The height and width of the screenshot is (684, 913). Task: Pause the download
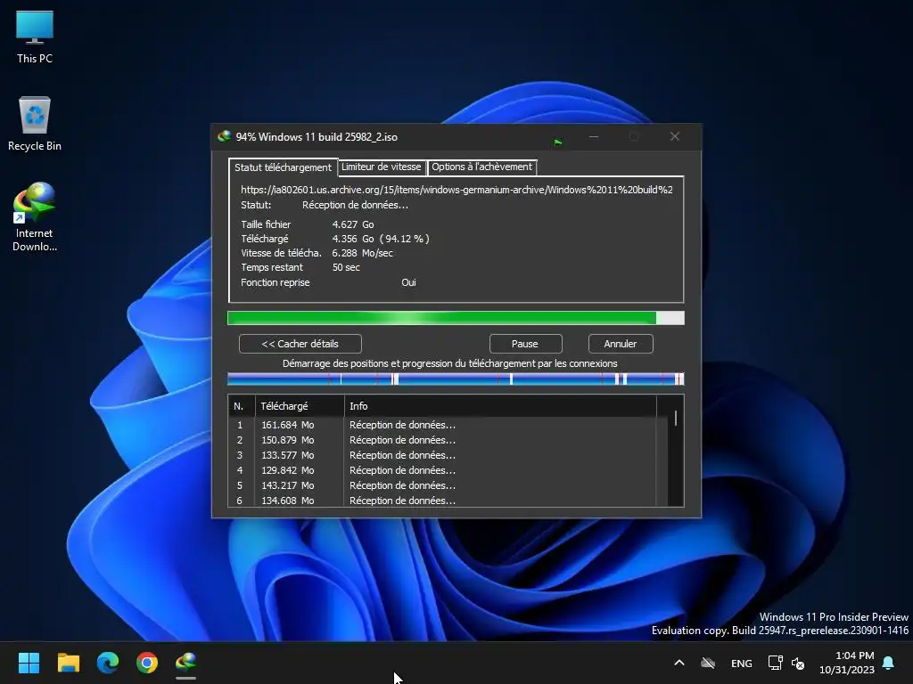pyautogui.click(x=525, y=344)
